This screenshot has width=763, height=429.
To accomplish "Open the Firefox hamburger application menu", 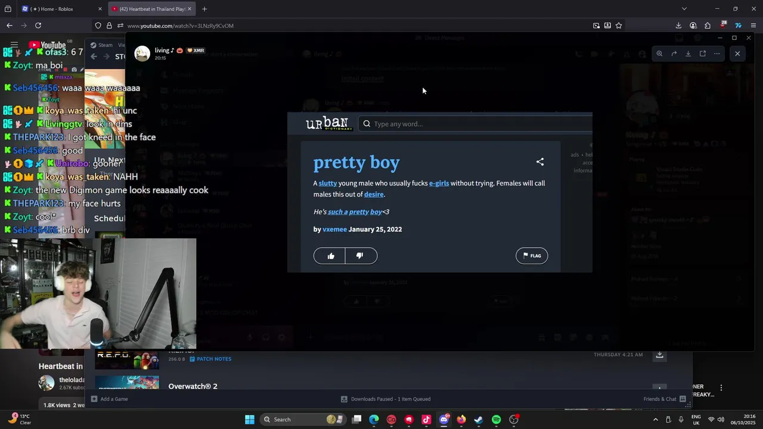I will 753,26.
